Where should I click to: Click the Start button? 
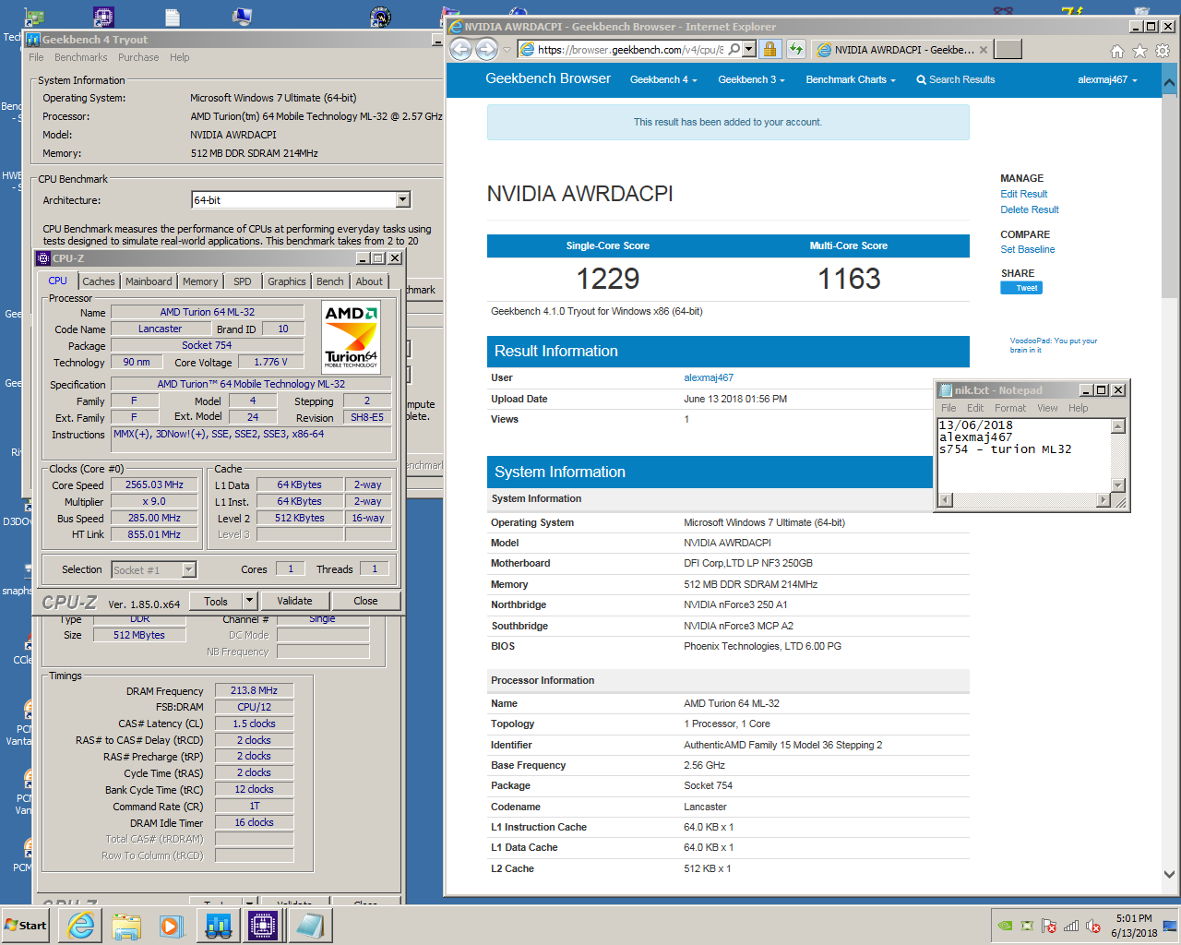point(26,926)
